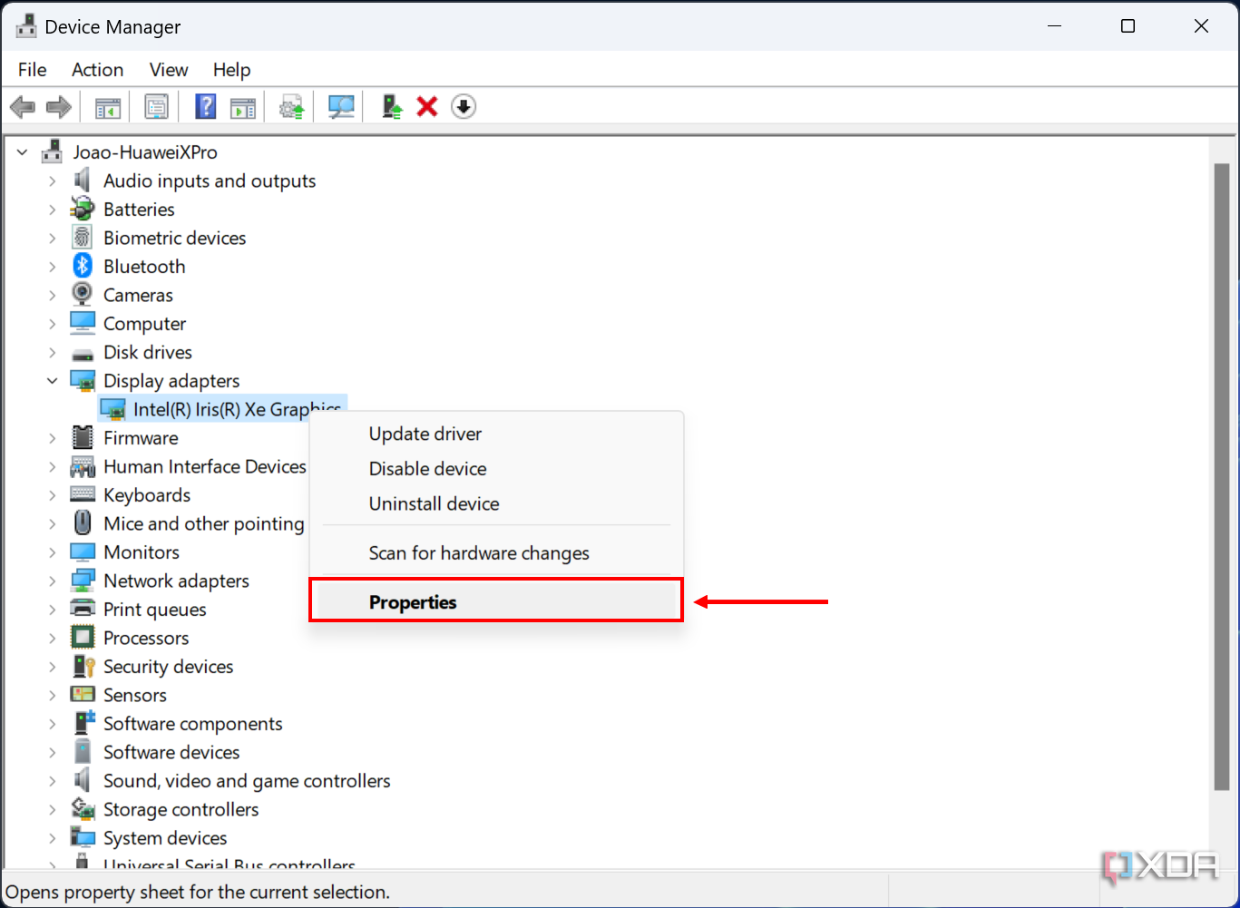Image resolution: width=1240 pixels, height=908 pixels.
Task: Select the Human Interface Devices item
Action: tap(205, 466)
